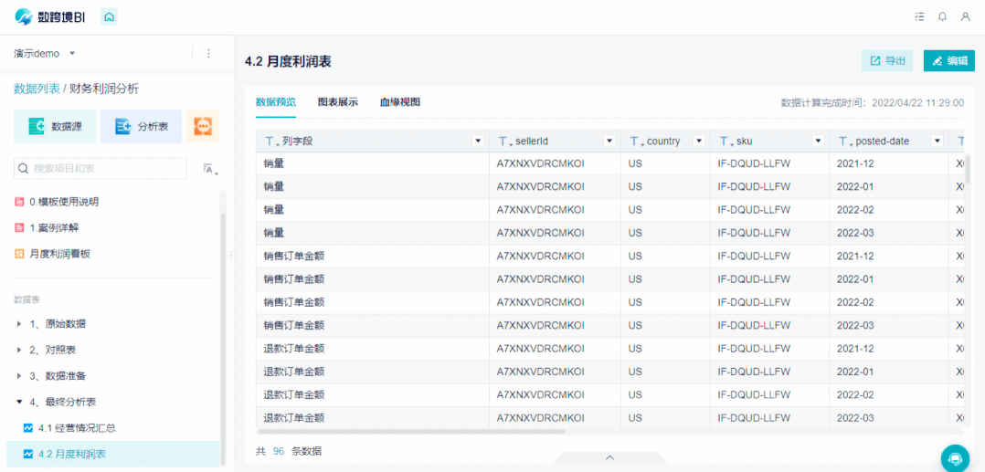Open the user profile icon

tap(966, 17)
